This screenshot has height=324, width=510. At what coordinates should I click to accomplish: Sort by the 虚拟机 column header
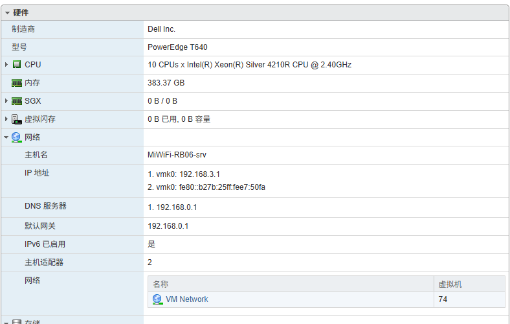(x=450, y=284)
